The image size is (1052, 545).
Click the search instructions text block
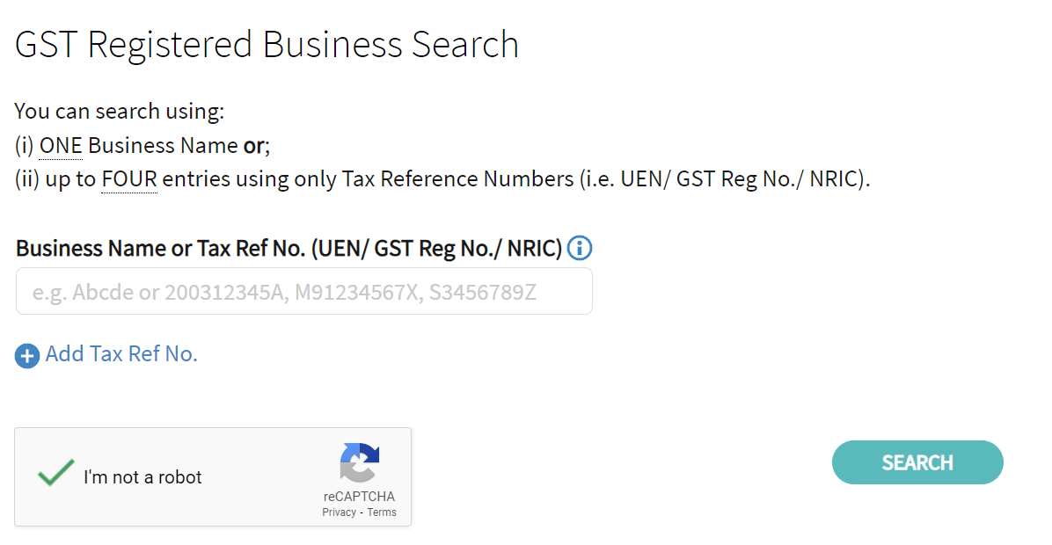(264, 145)
